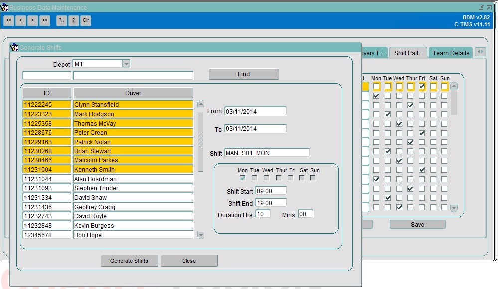Select driver Bob Hope
This screenshot has width=498, height=289.
click(133, 235)
